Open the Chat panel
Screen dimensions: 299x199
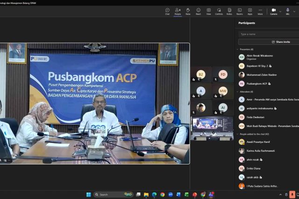(x=167, y=11)
